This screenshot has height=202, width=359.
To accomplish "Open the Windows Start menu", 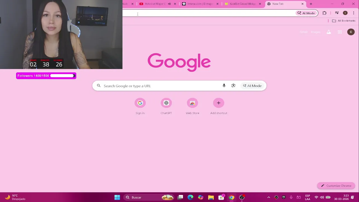I will point(117,198).
